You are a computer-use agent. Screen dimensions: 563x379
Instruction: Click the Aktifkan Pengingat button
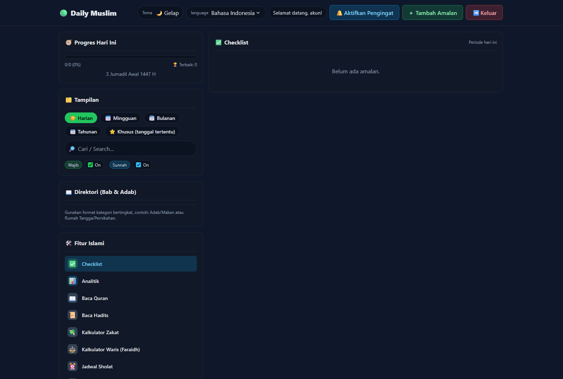364,13
